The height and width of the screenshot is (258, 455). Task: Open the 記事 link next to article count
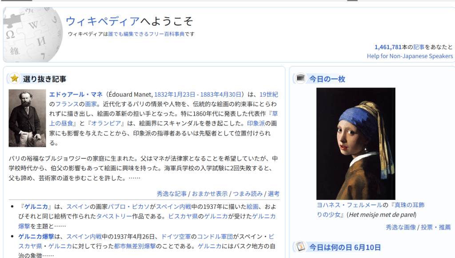[419, 47]
